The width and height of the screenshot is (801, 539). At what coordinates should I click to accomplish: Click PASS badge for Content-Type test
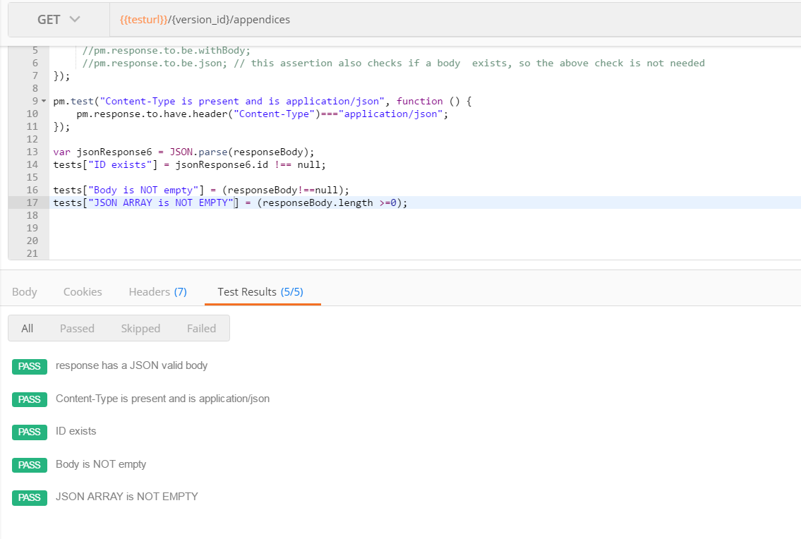tap(29, 399)
